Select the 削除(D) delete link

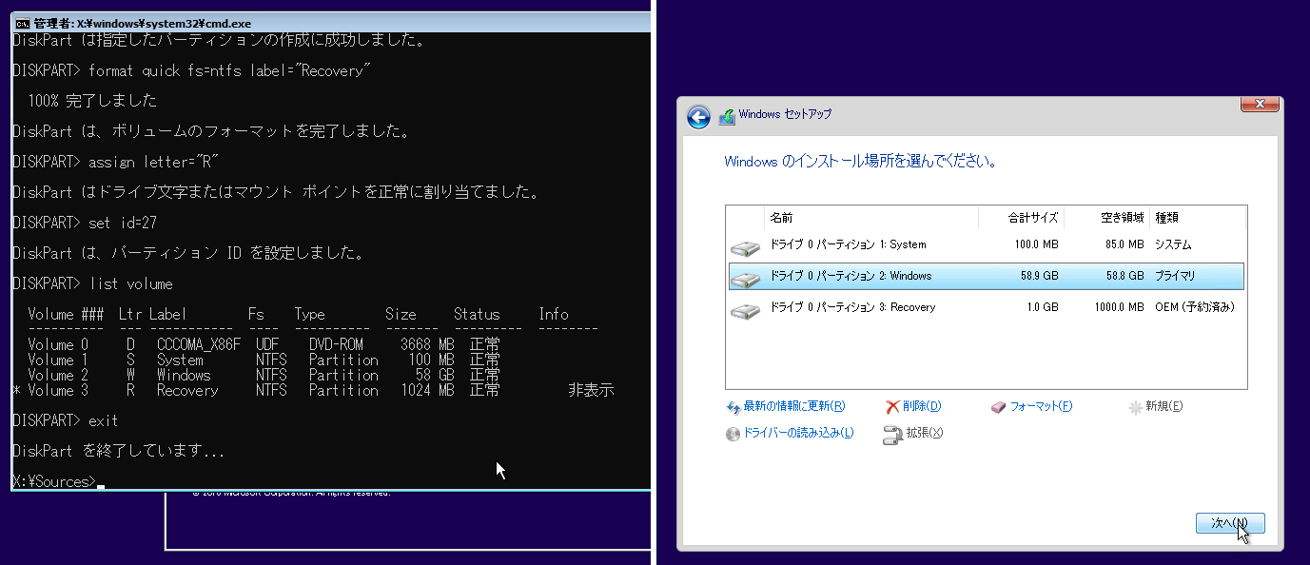(x=922, y=407)
